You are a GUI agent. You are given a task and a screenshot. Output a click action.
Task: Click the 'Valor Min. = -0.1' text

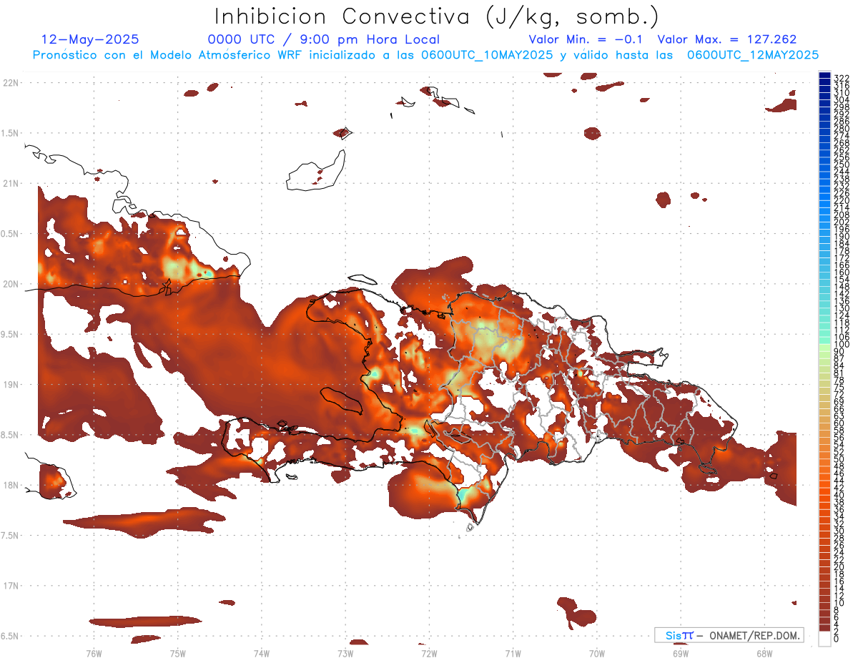tap(586, 39)
